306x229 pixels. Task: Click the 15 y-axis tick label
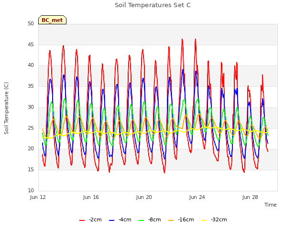click(31, 170)
